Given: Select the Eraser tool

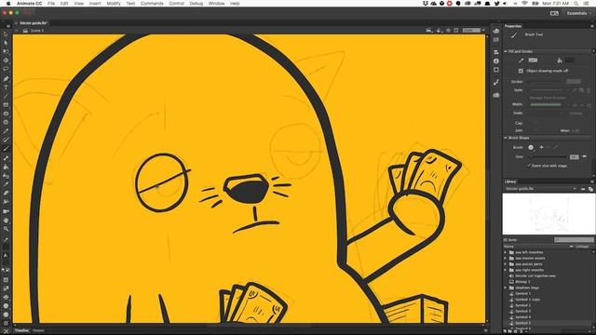Looking at the screenshot, I should pyautogui.click(x=6, y=193).
